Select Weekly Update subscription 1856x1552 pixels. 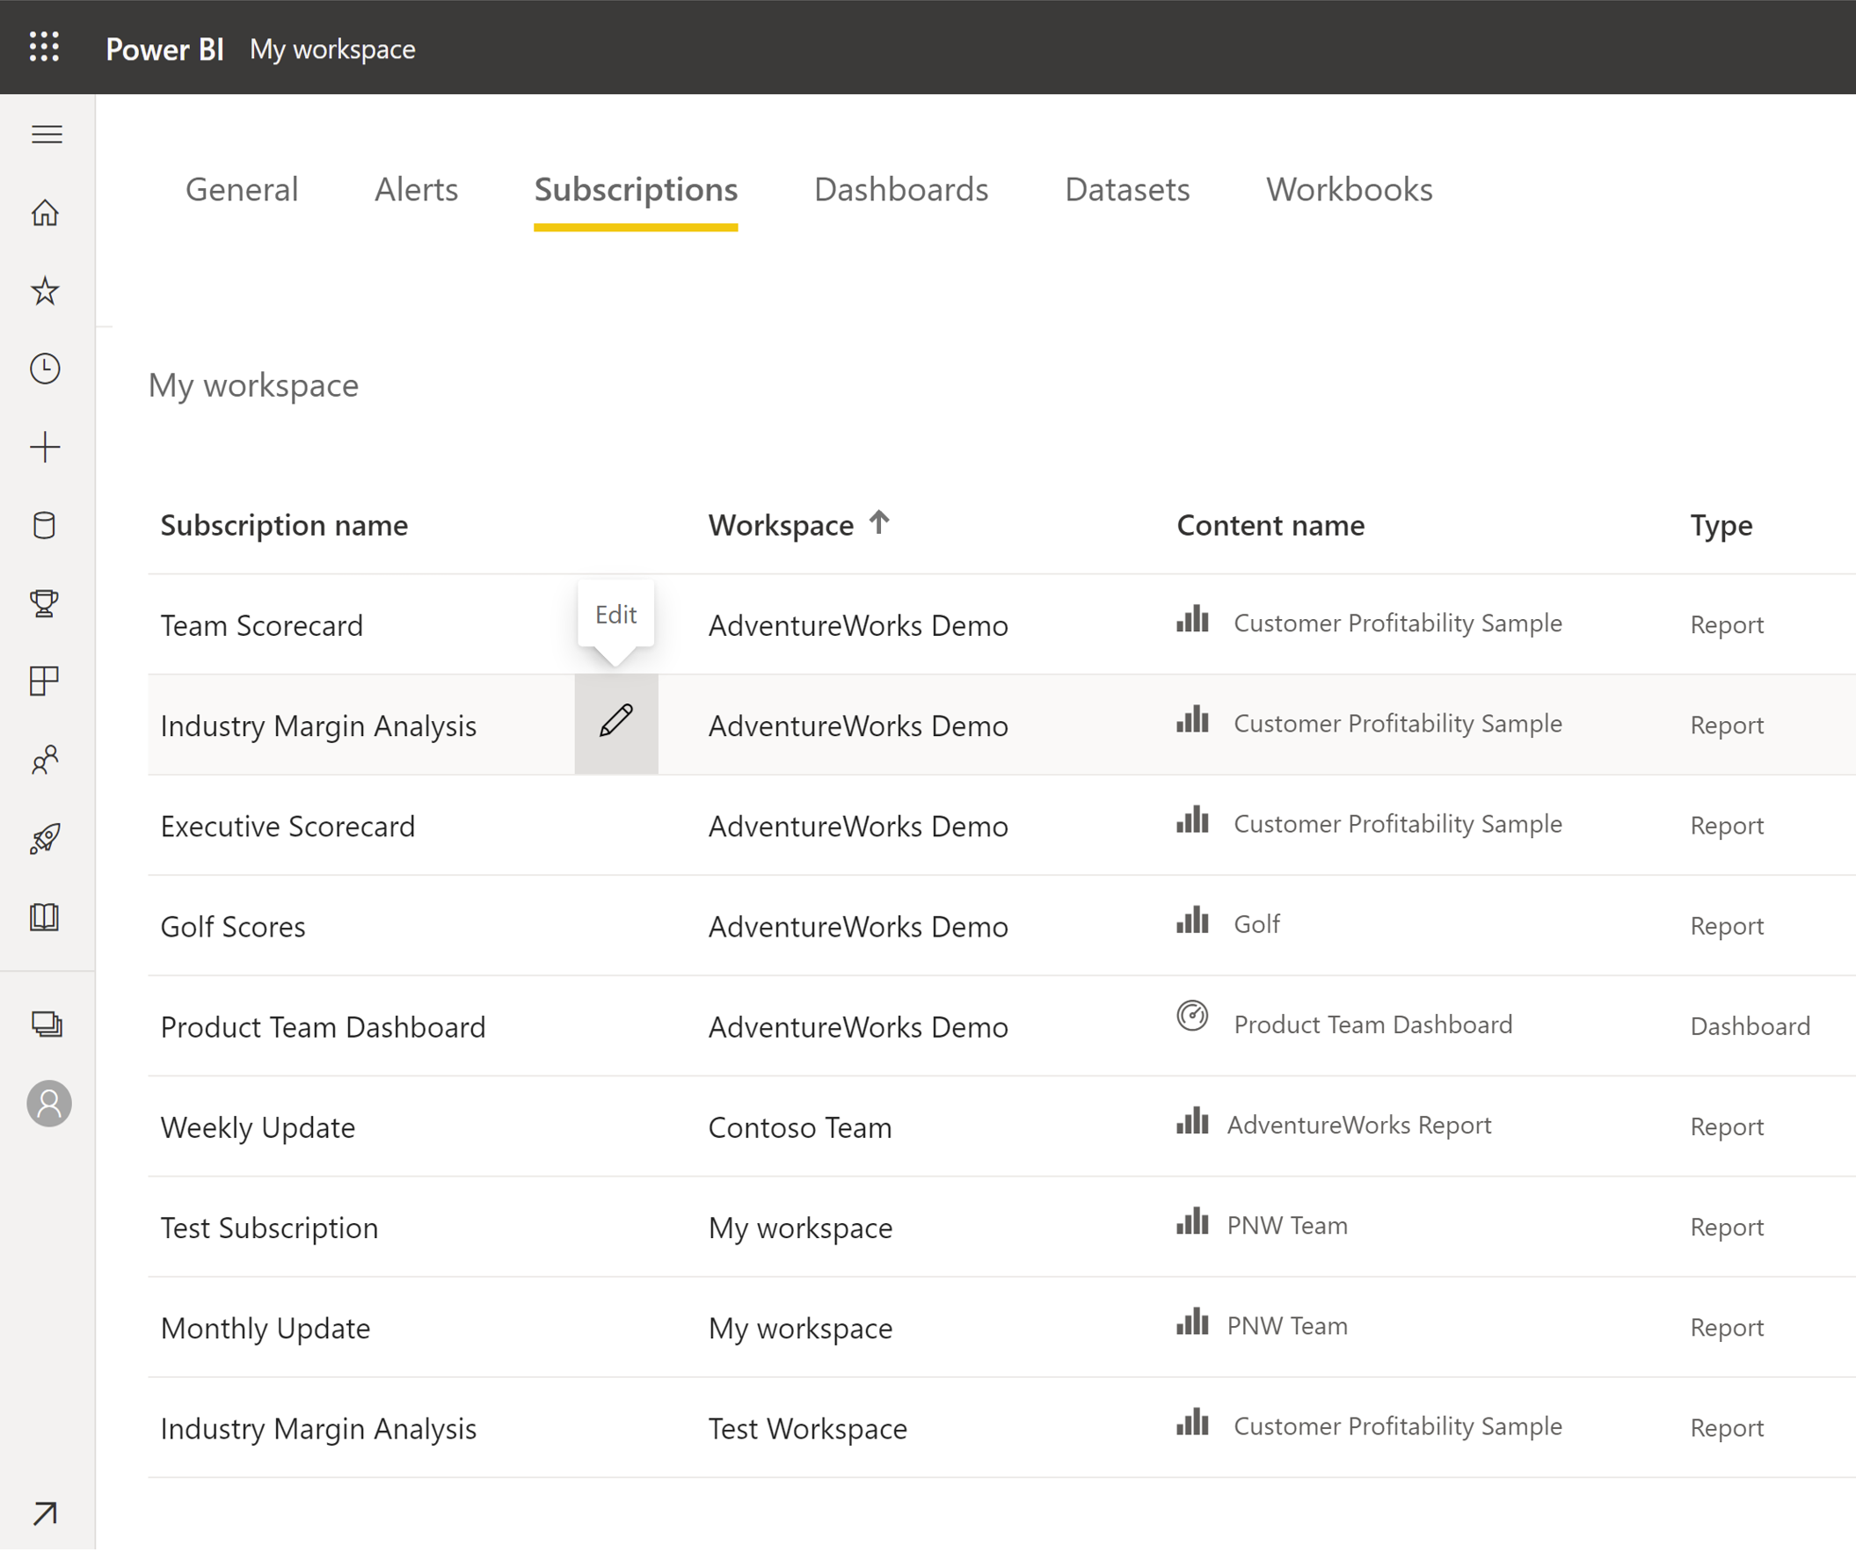258,1129
